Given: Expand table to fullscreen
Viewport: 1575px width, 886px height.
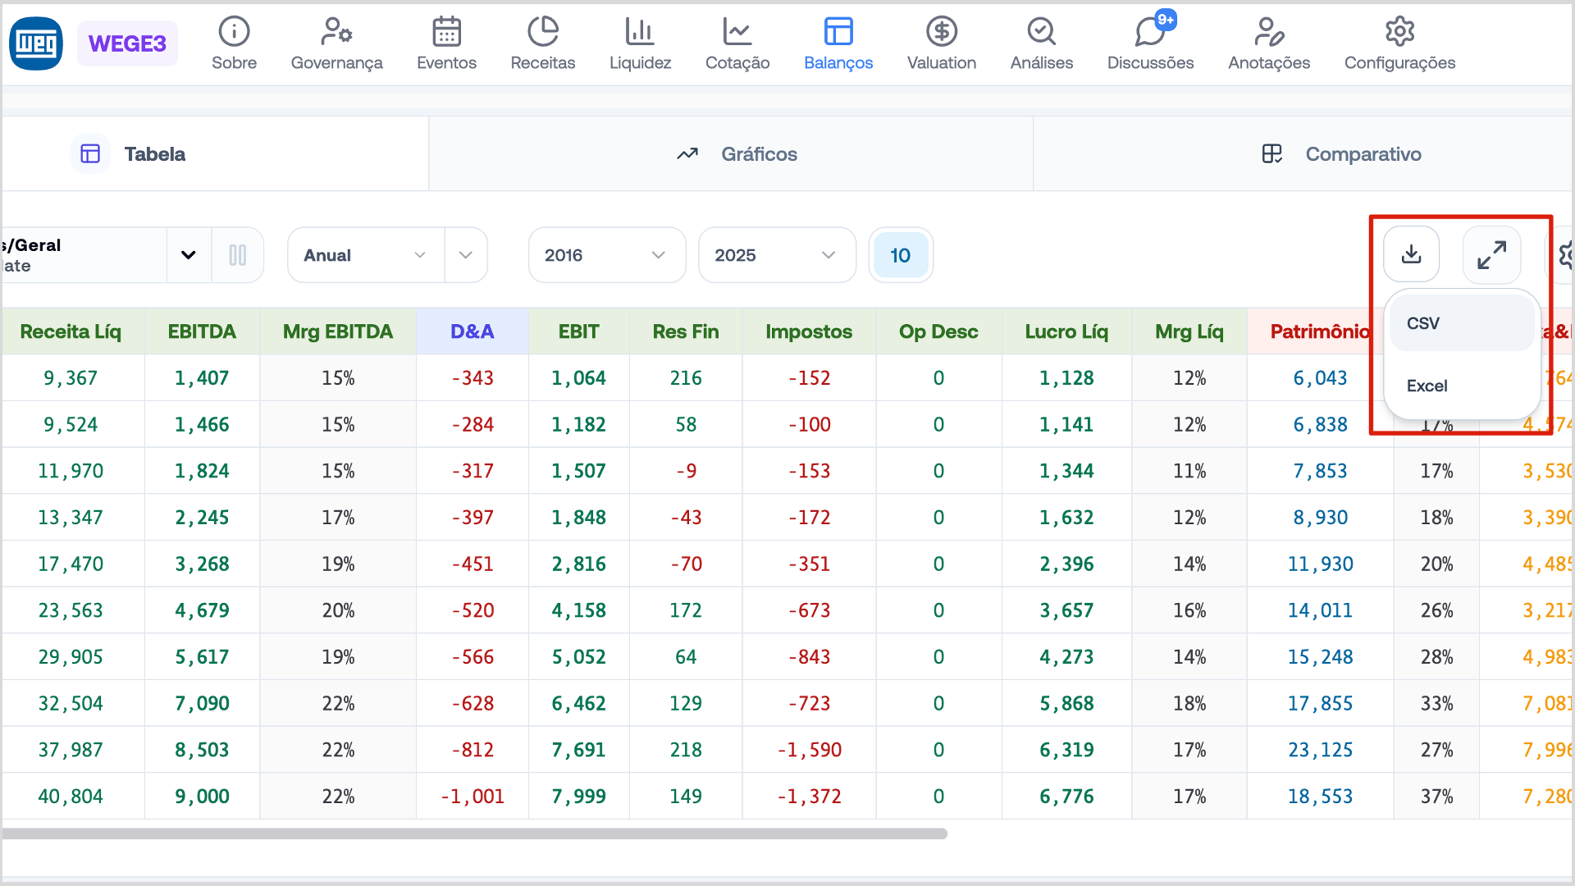Looking at the screenshot, I should coord(1491,254).
